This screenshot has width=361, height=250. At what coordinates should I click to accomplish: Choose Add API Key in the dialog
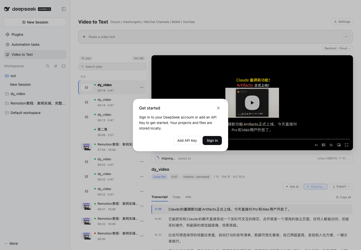coord(187,140)
